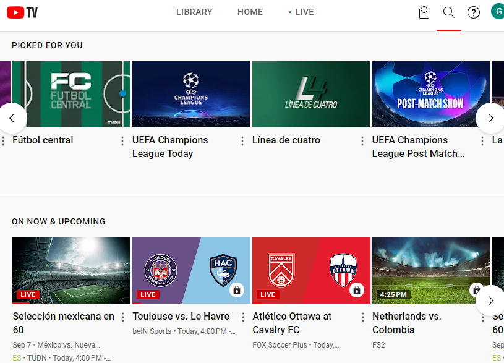Click the Línea de cuatro title
The image size is (504, 363).
coord(286,140)
